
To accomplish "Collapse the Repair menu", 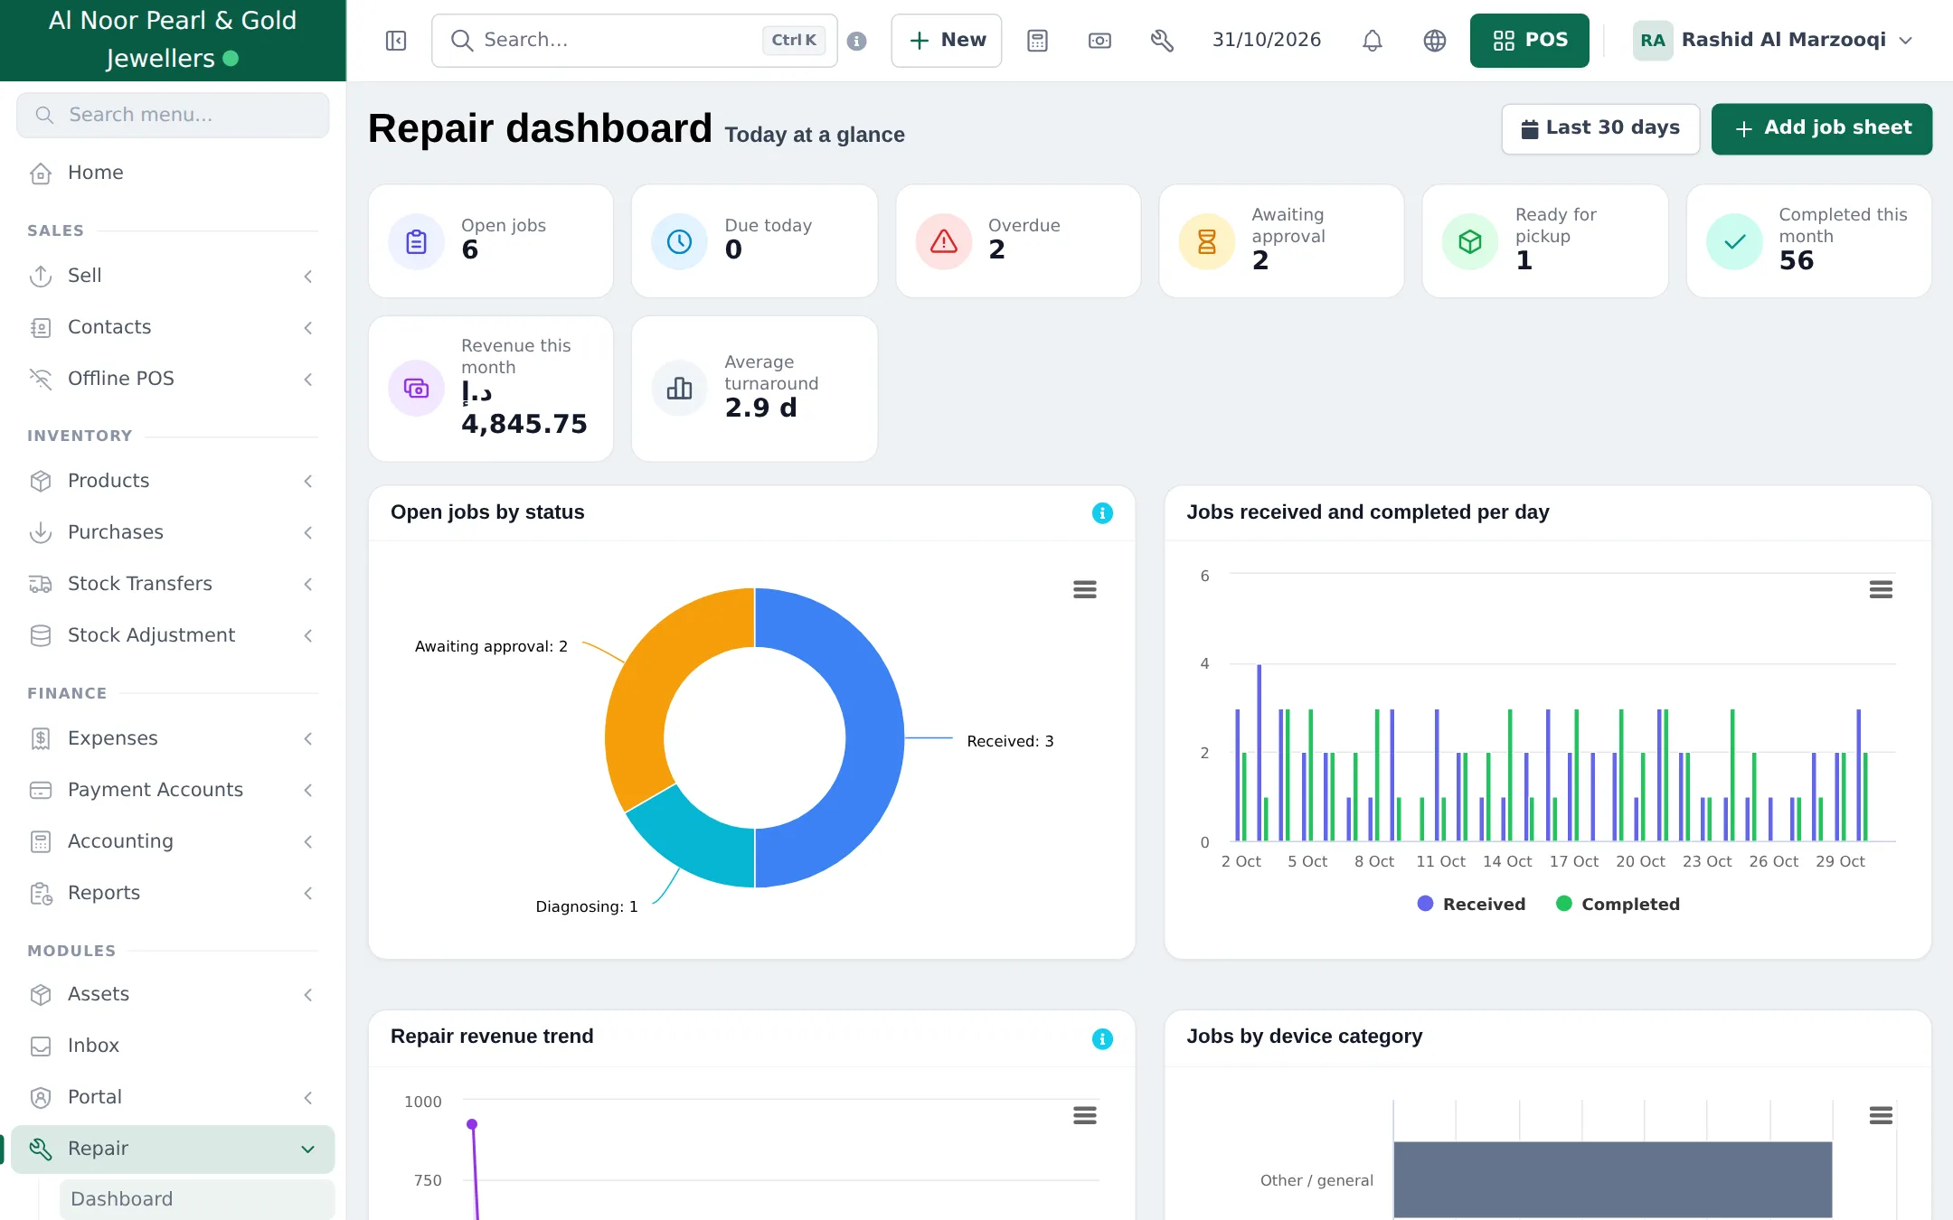I will (x=173, y=1149).
